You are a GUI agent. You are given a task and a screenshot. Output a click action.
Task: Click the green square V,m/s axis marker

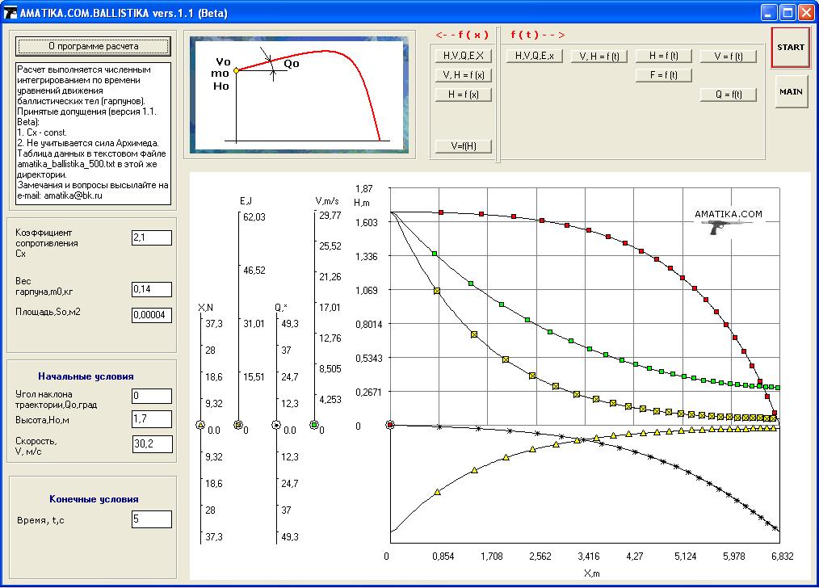(x=313, y=425)
